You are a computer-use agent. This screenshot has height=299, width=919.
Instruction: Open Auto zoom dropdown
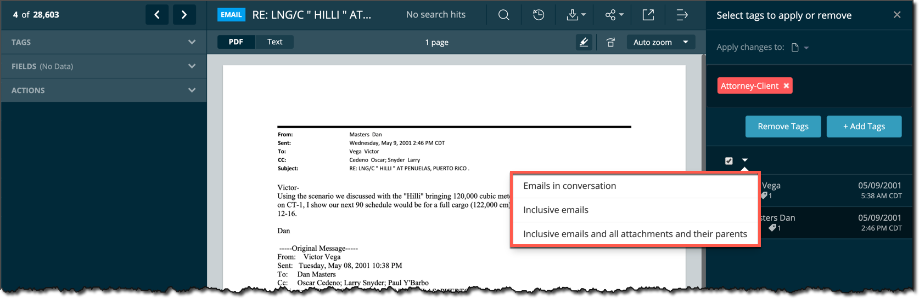[x=661, y=42]
